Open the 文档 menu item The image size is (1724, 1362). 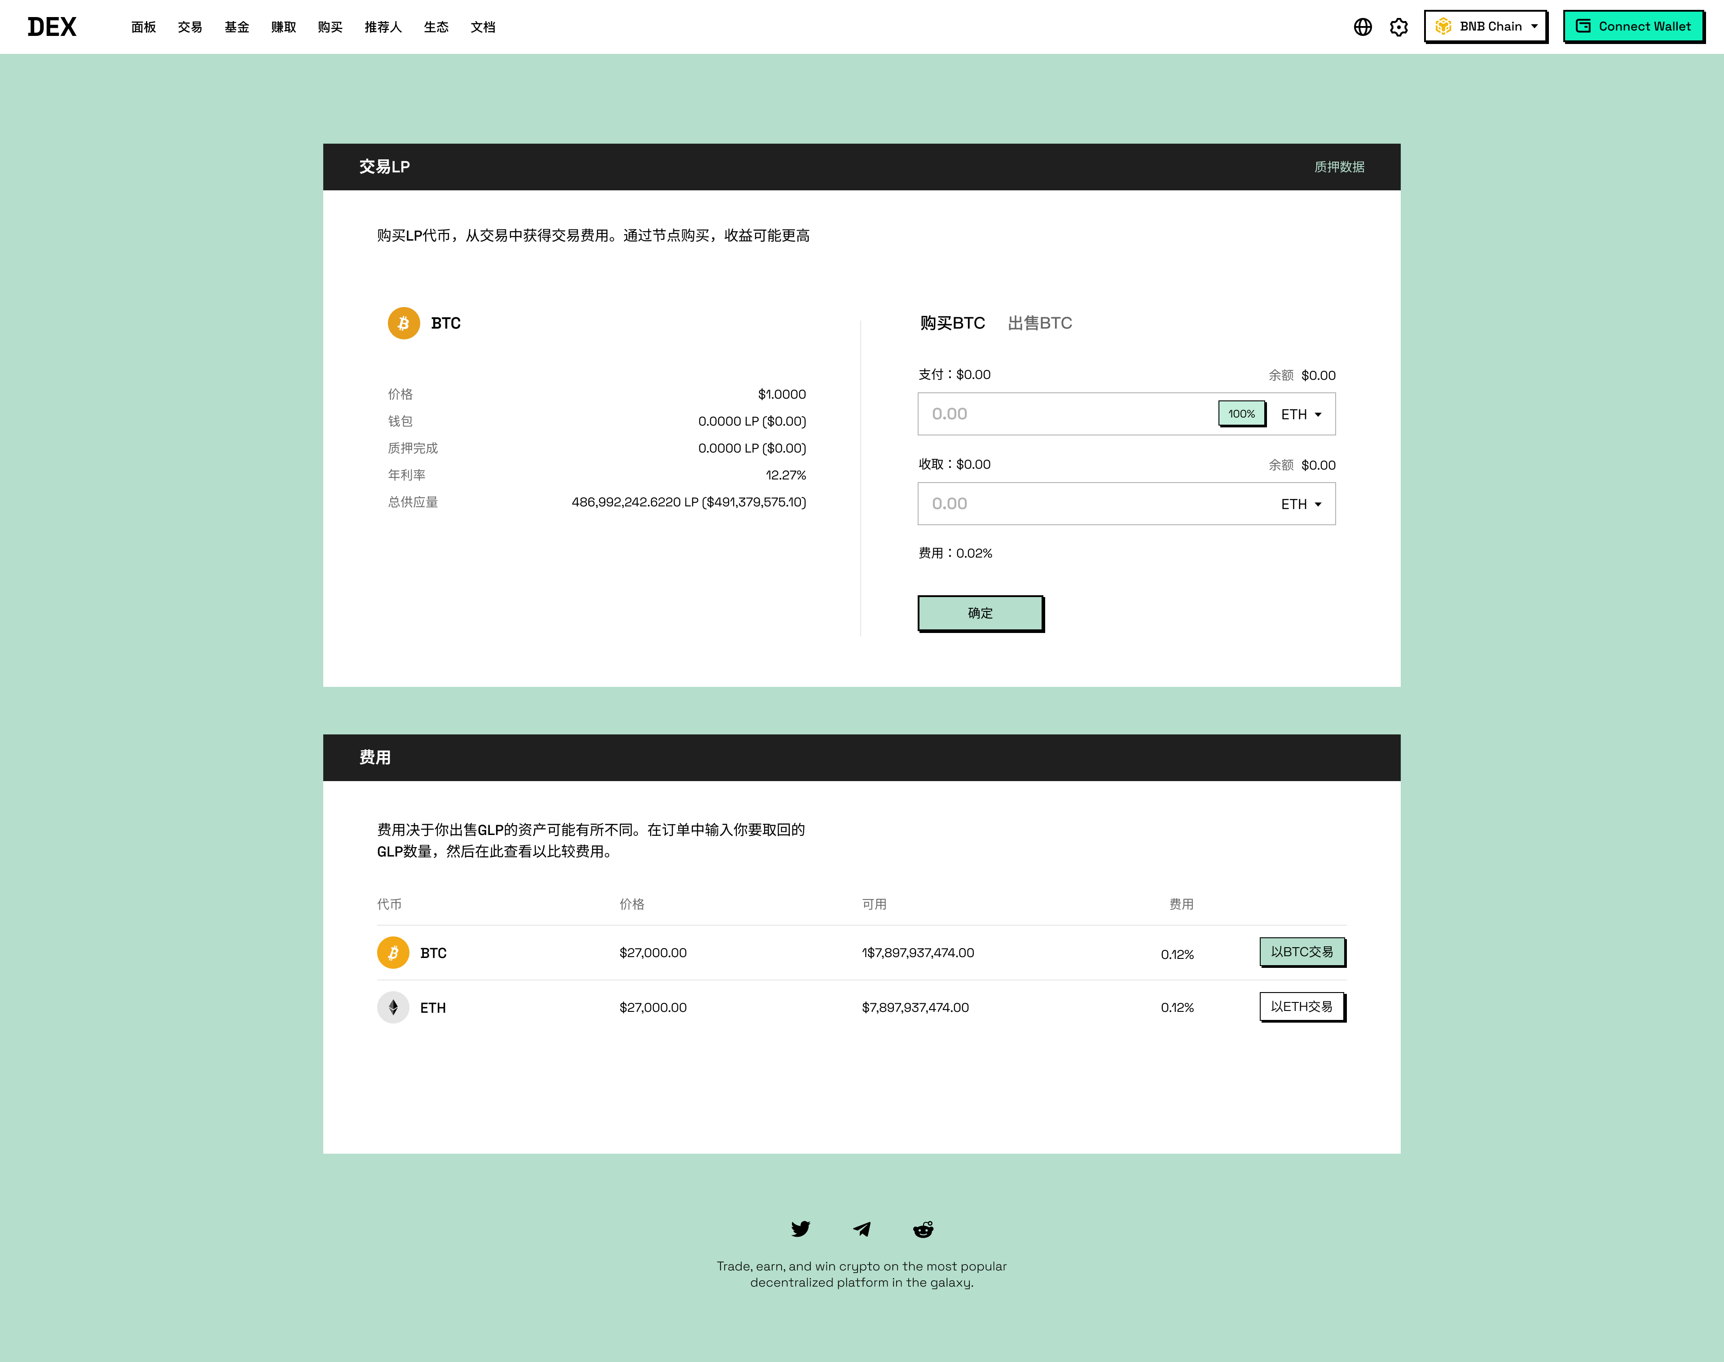click(483, 27)
